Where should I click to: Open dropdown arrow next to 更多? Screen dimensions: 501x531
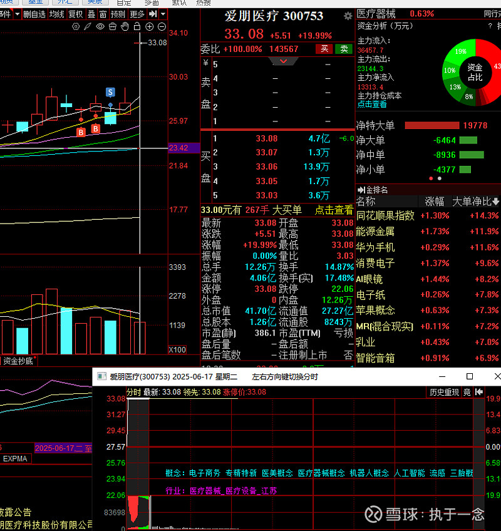click(x=163, y=14)
